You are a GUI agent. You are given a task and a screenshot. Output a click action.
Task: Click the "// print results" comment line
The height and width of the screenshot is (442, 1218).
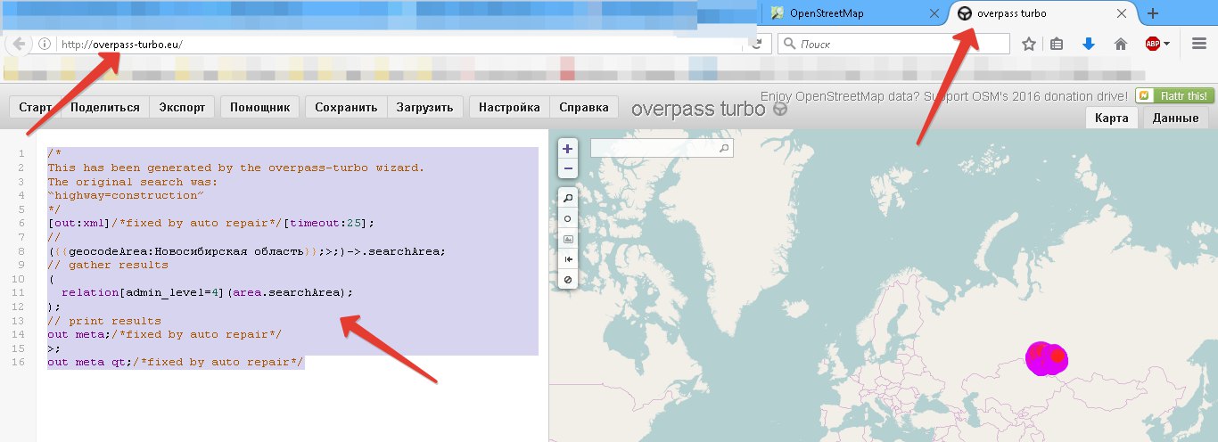103,320
